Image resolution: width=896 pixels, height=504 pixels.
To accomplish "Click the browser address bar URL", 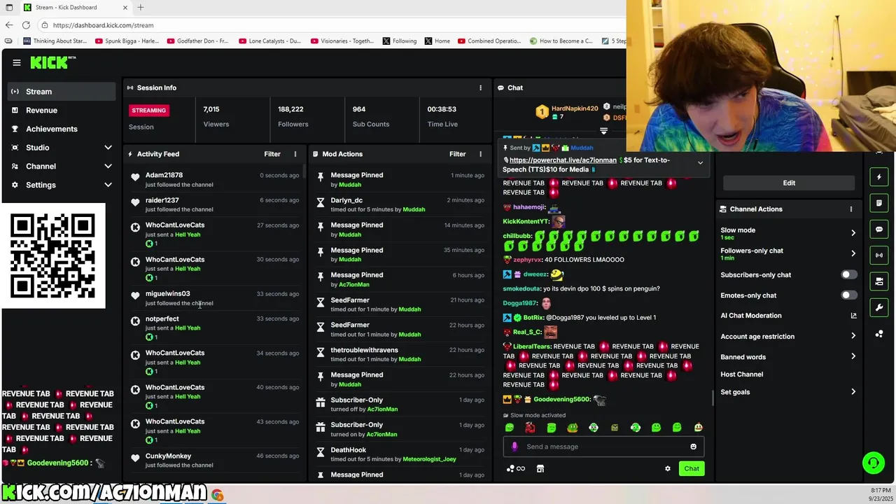I will 104,25.
